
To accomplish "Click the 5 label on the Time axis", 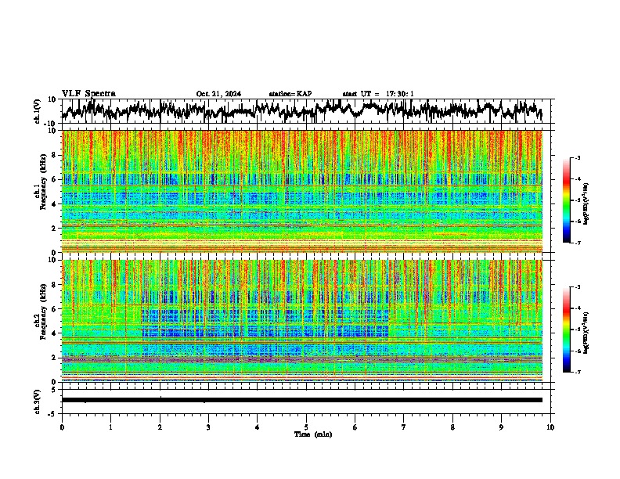I will [x=306, y=427].
